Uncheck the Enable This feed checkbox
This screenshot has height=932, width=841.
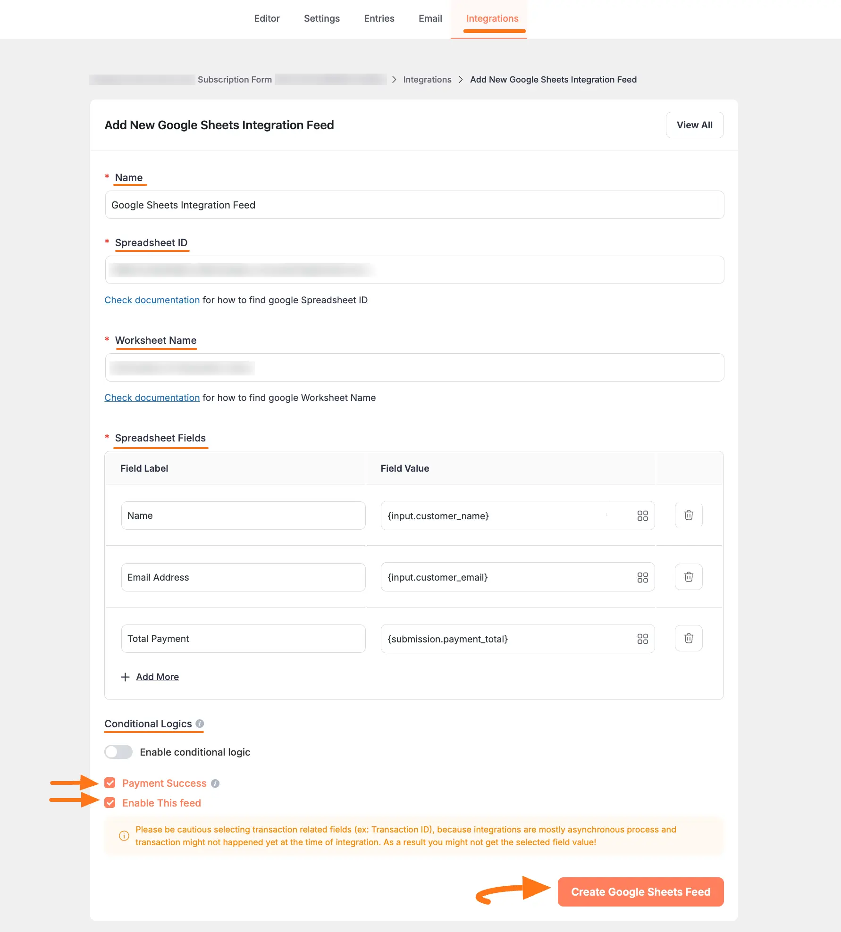pyautogui.click(x=110, y=803)
